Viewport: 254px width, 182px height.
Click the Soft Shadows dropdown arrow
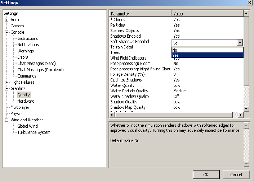tap(240, 43)
